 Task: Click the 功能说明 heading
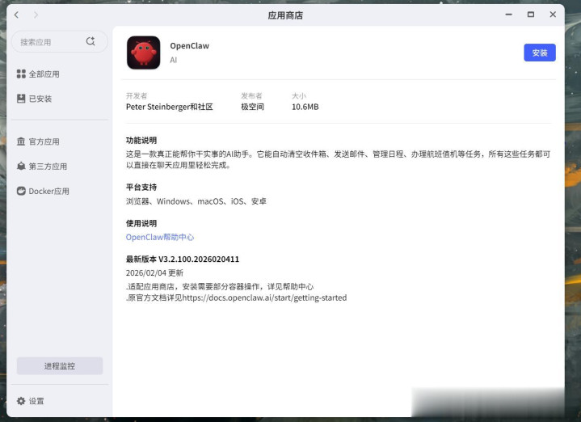point(141,140)
